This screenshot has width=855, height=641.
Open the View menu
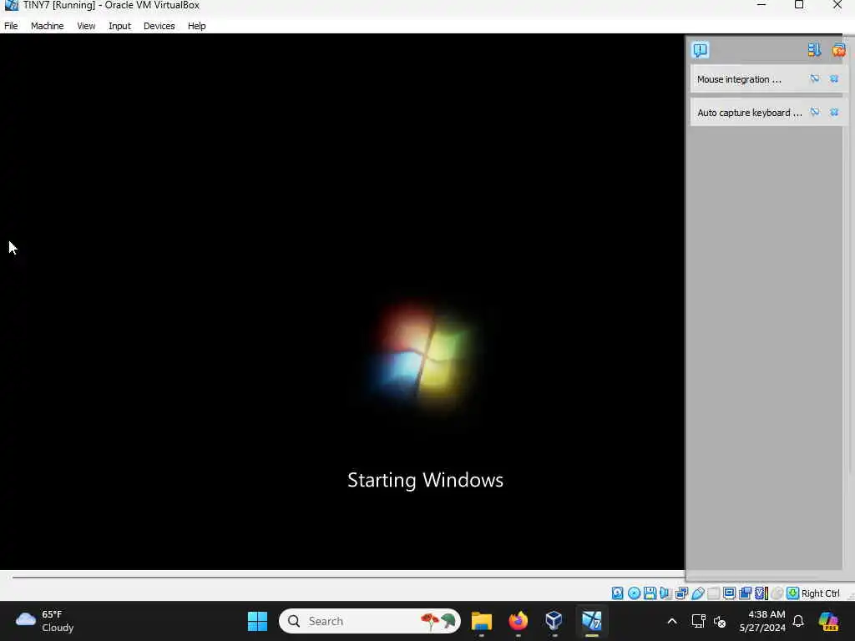click(x=86, y=26)
